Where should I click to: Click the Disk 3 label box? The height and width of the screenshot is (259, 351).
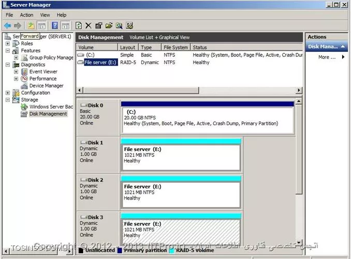tap(98, 228)
